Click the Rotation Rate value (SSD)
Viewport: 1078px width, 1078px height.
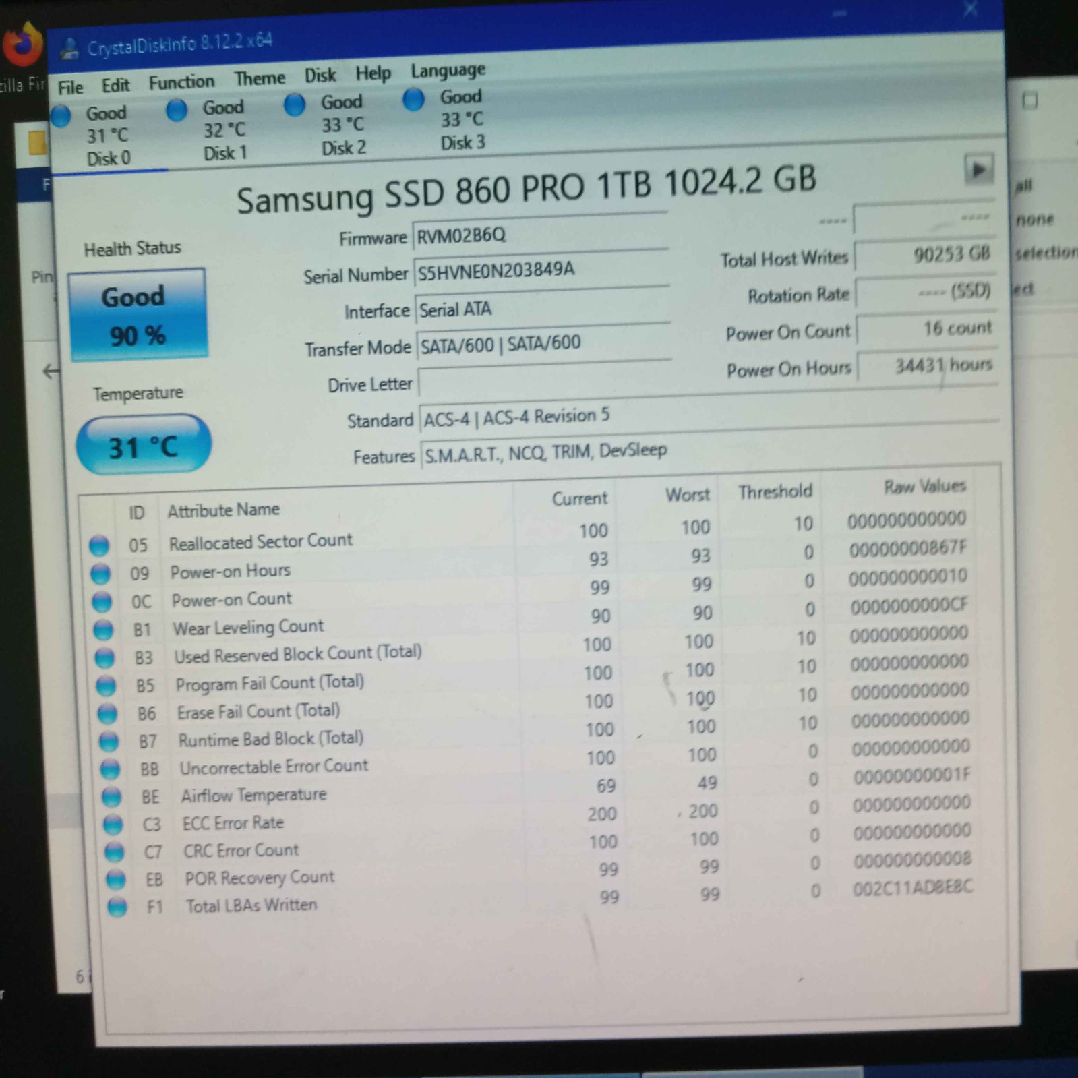(926, 291)
